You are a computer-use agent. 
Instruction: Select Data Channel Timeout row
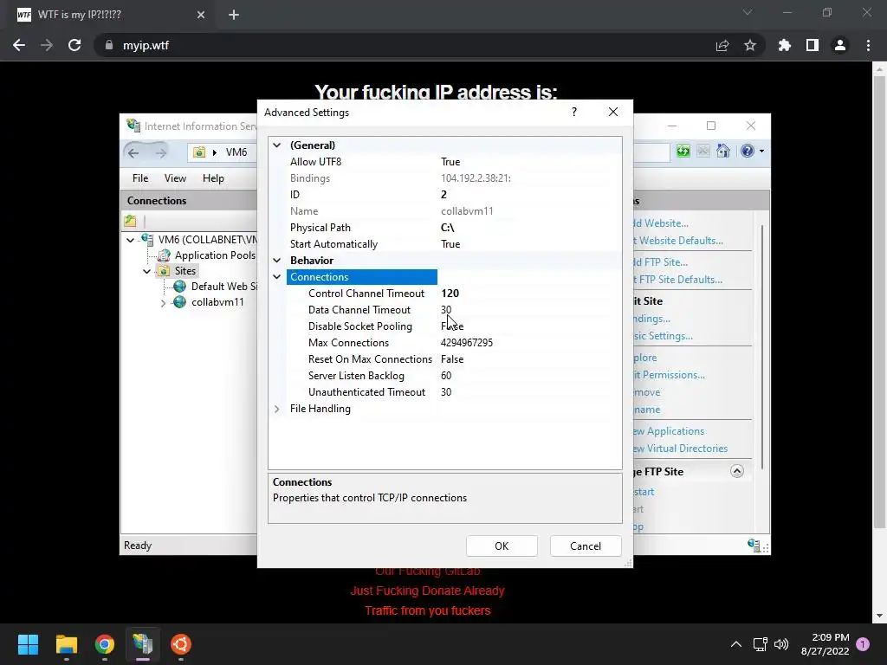445,310
